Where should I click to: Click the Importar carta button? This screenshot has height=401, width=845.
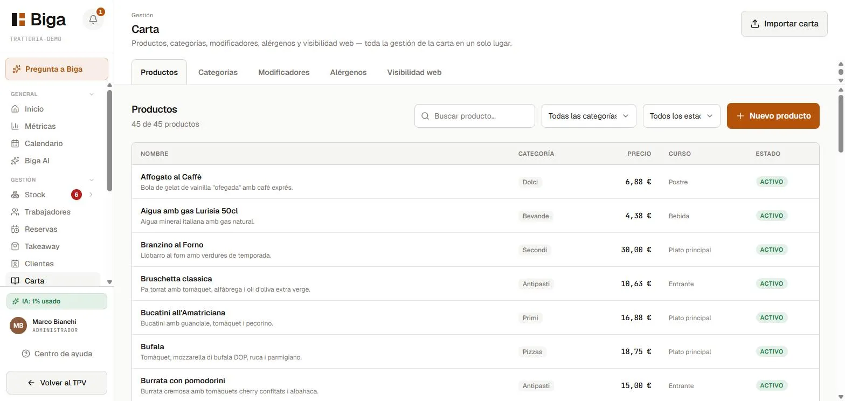784,24
